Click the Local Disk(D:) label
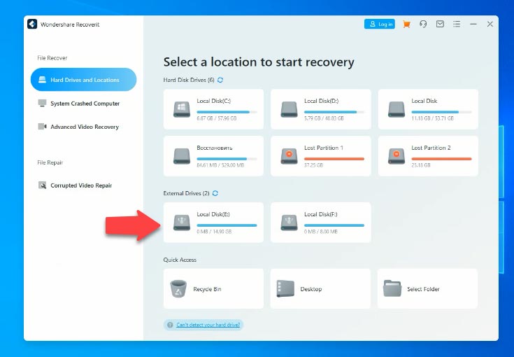The width and height of the screenshot is (514, 357). point(321,101)
